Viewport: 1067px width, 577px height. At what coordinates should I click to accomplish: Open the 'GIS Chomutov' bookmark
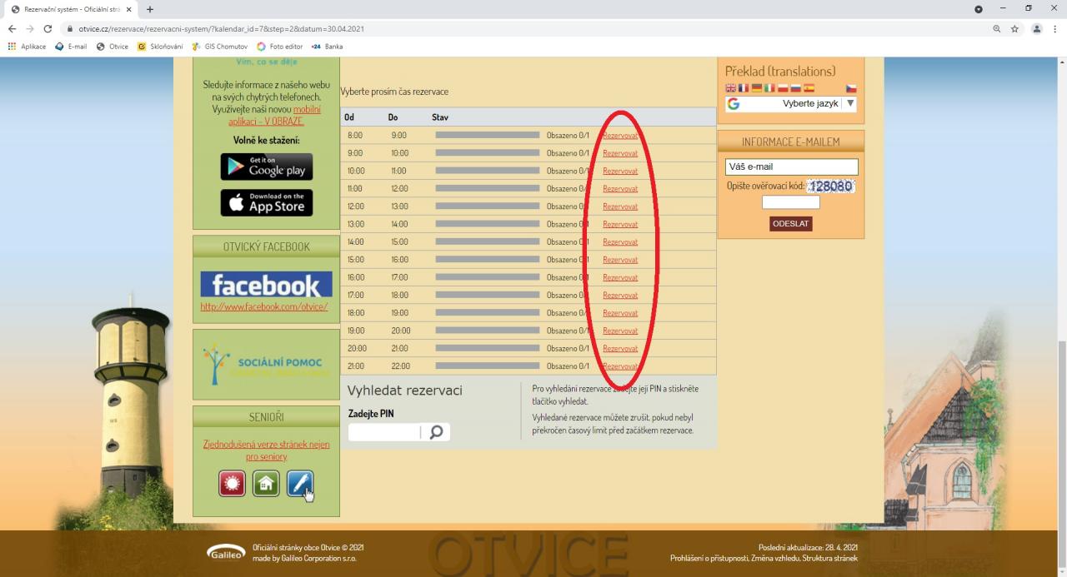tap(221, 47)
